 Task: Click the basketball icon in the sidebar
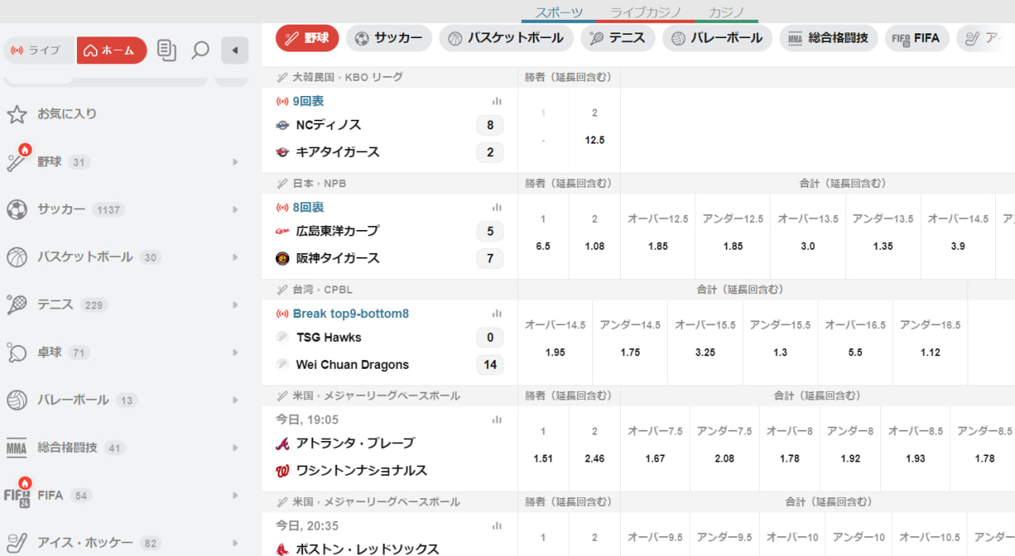click(17, 257)
